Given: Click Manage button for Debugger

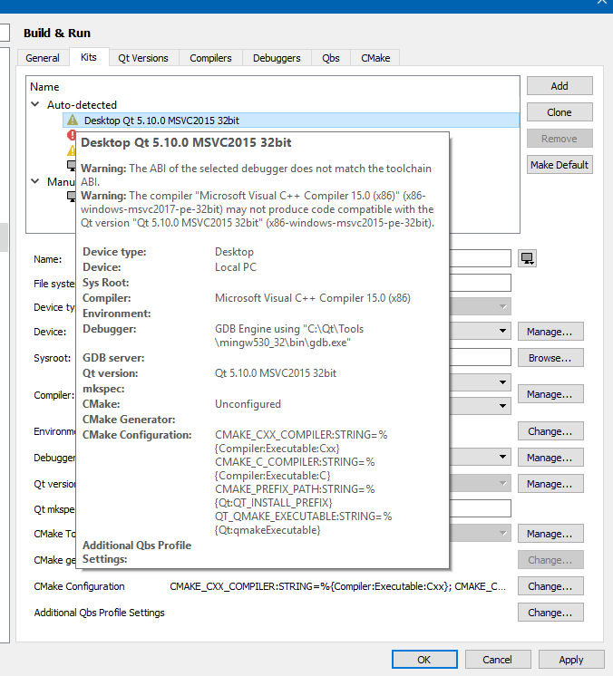Looking at the screenshot, I should click(550, 458).
